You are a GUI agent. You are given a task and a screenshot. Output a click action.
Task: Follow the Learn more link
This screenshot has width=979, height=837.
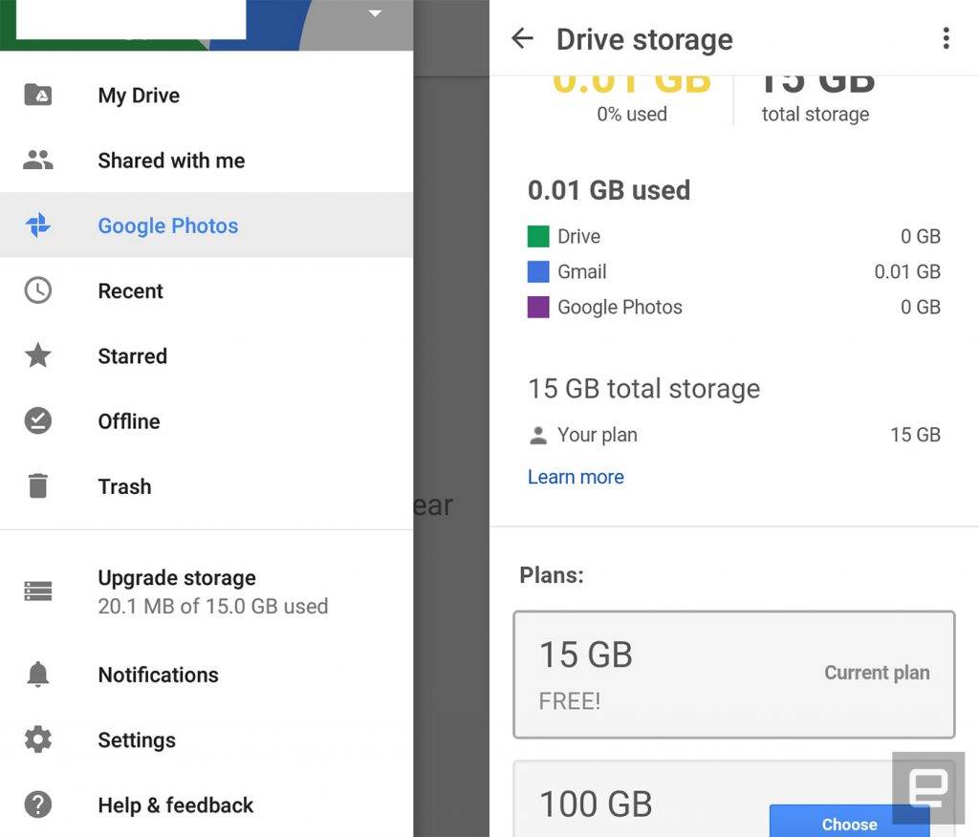576,477
